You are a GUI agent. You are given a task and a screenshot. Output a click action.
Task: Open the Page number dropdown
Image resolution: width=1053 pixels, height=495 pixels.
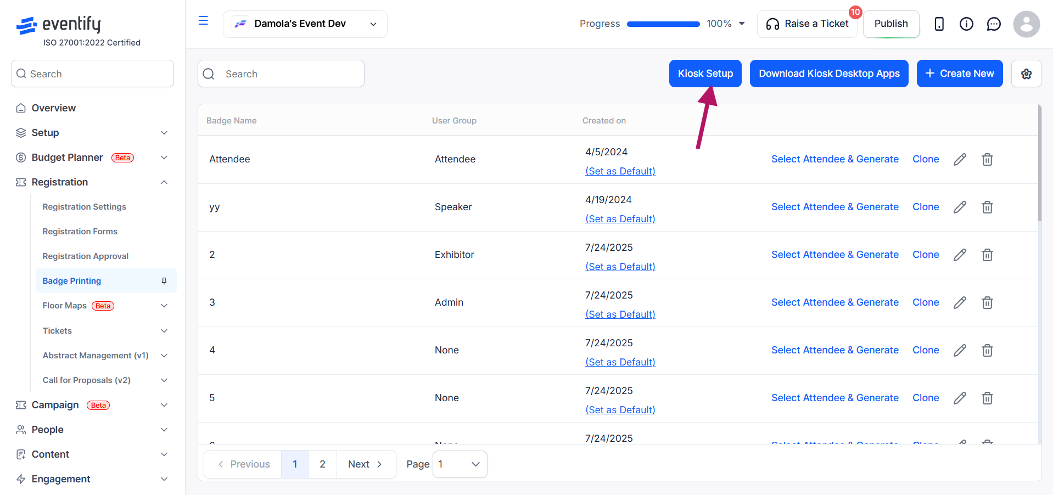(x=460, y=464)
